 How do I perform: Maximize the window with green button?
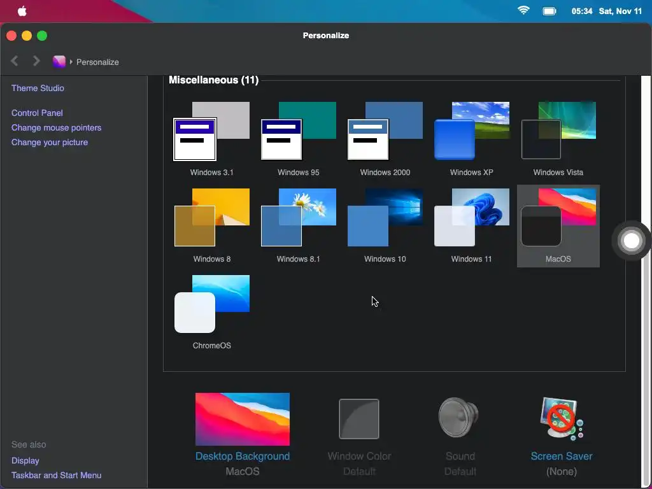click(42, 36)
